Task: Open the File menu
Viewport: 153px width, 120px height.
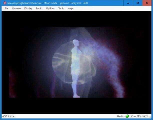Action: click(x=6, y=8)
